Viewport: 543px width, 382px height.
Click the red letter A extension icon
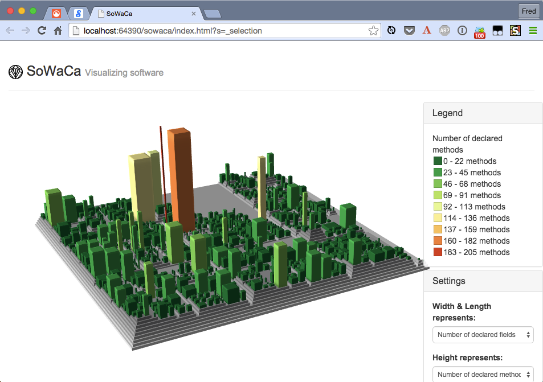tap(427, 30)
